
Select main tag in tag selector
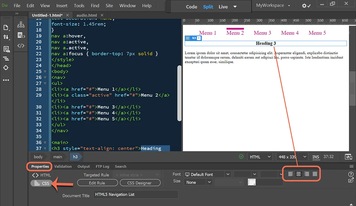point(58,157)
